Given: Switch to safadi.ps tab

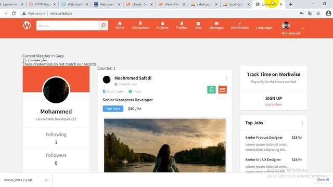Looking at the screenshot, I should pos(204,4).
